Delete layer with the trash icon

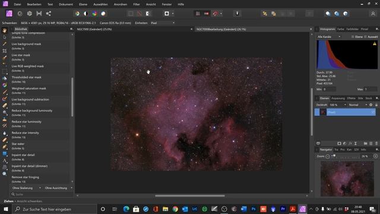(376, 144)
